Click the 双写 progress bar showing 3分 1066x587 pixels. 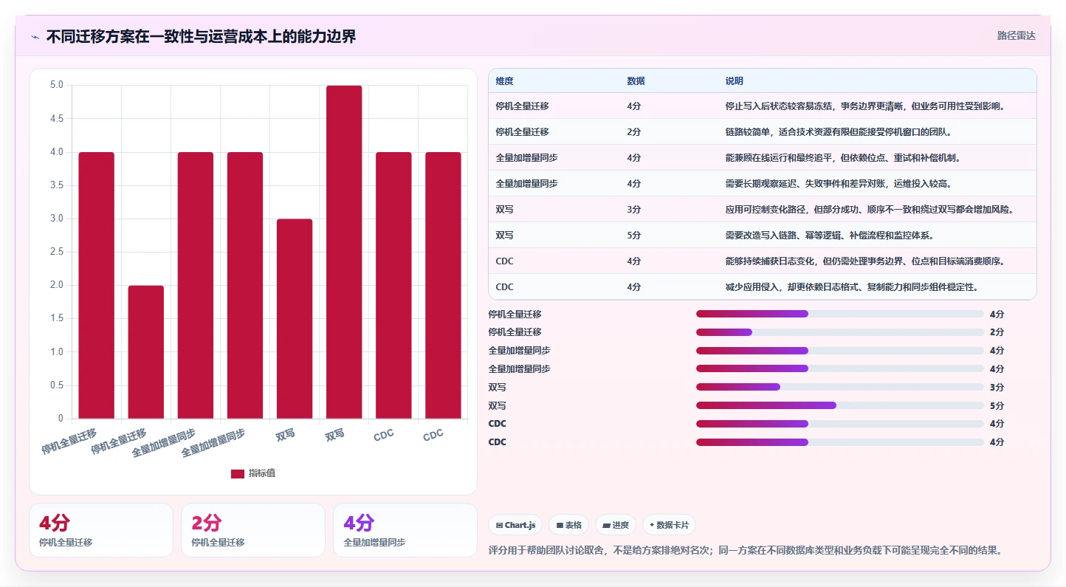[840, 387]
